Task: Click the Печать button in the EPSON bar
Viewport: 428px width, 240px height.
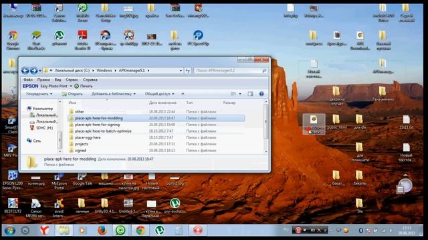Action: (84, 86)
